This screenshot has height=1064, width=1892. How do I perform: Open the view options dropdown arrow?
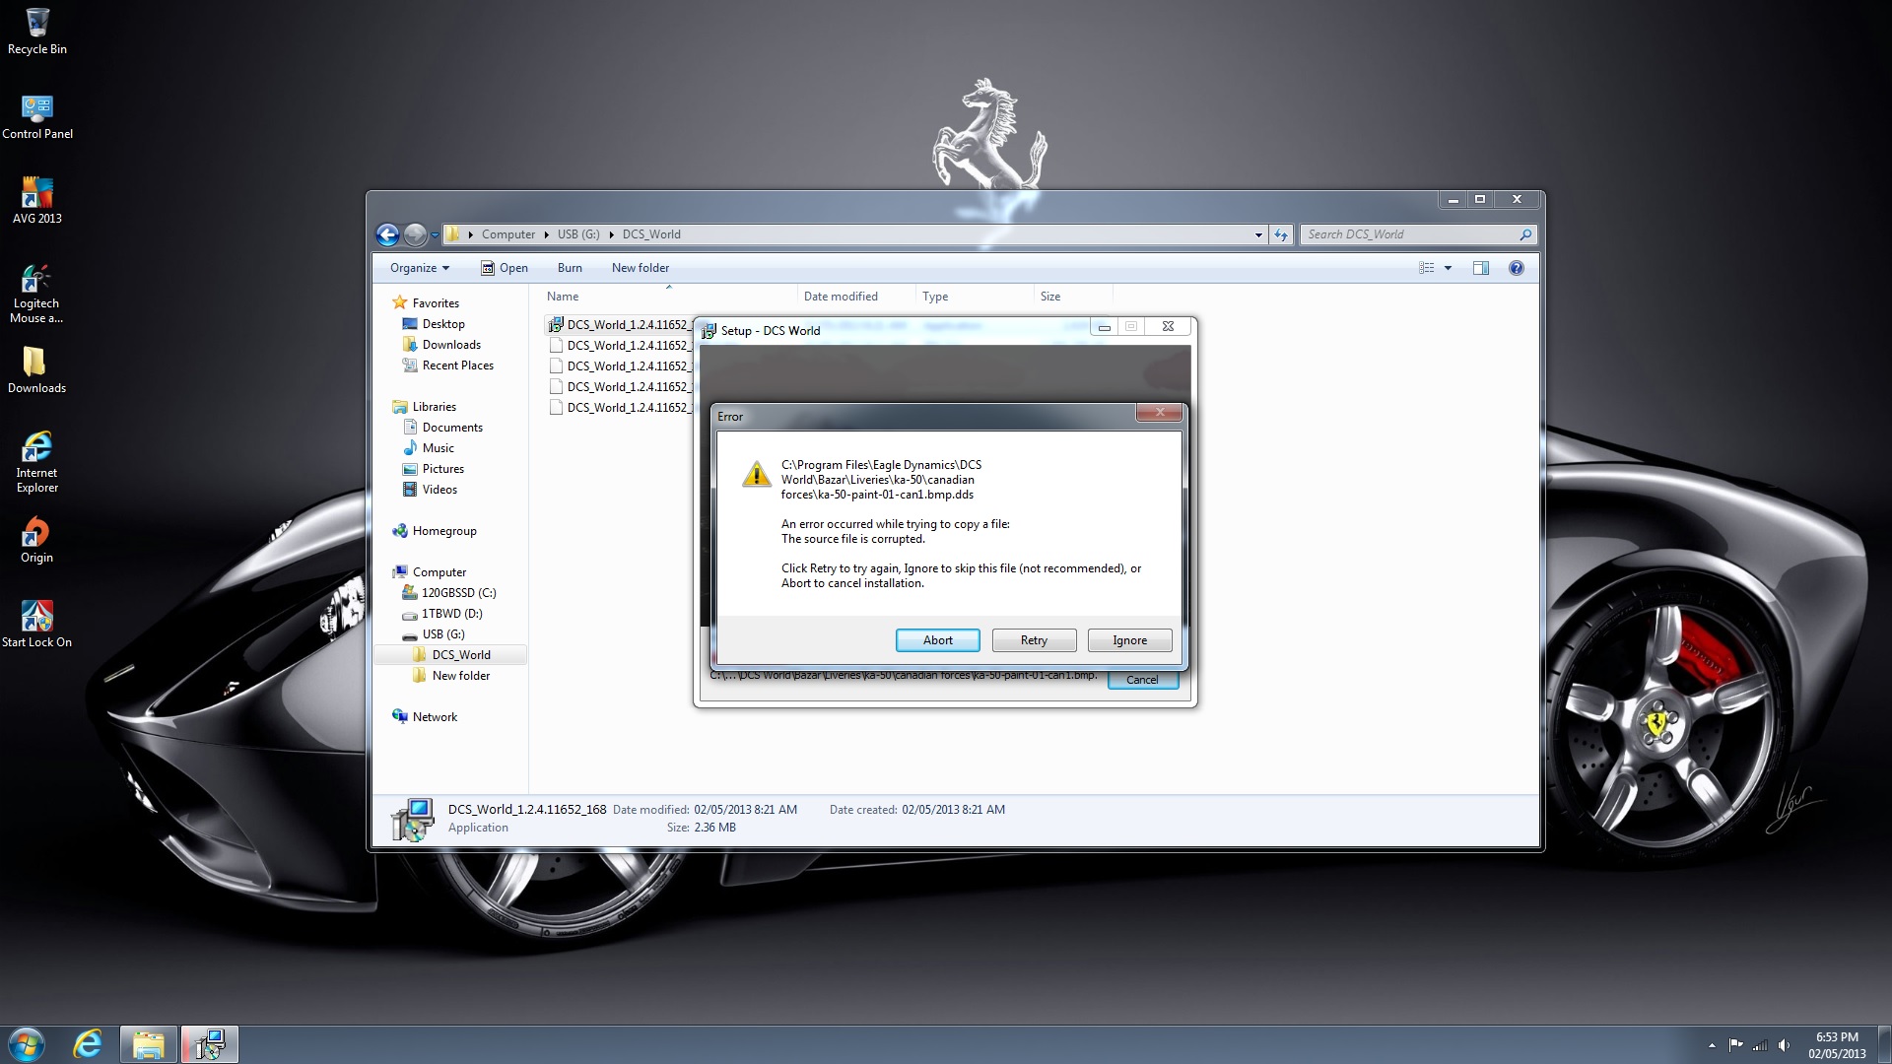coord(1448,268)
